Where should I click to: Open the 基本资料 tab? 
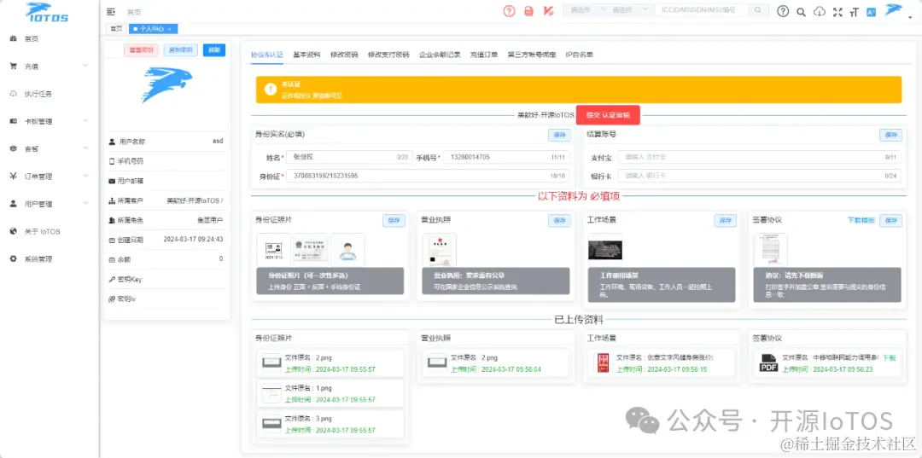306,55
